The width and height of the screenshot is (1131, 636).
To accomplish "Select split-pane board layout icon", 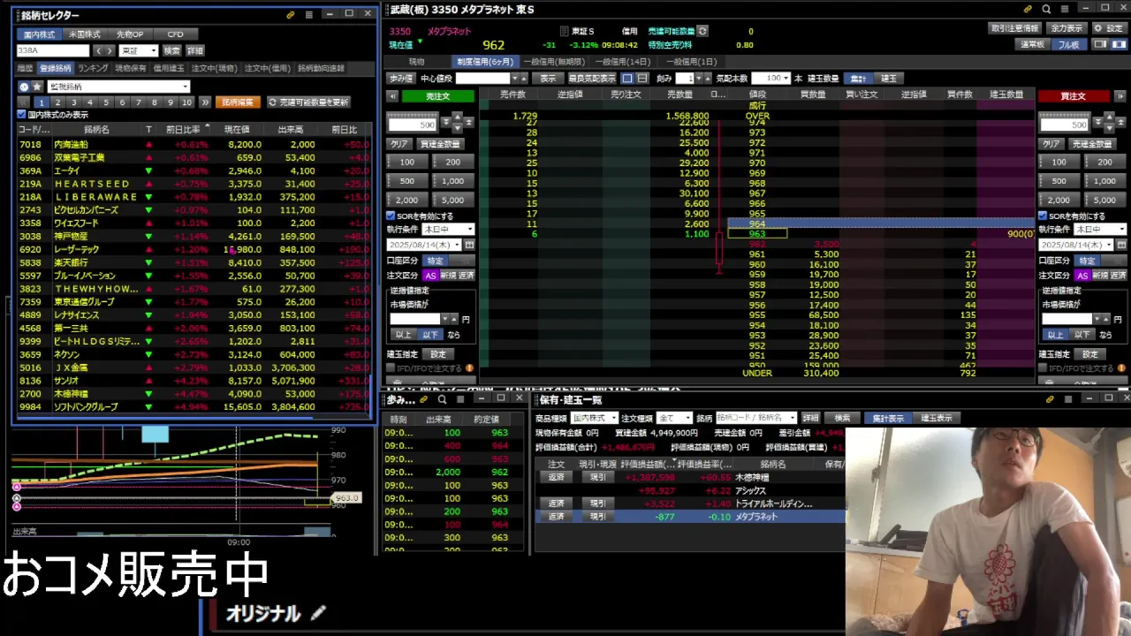I will tap(1117, 44).
